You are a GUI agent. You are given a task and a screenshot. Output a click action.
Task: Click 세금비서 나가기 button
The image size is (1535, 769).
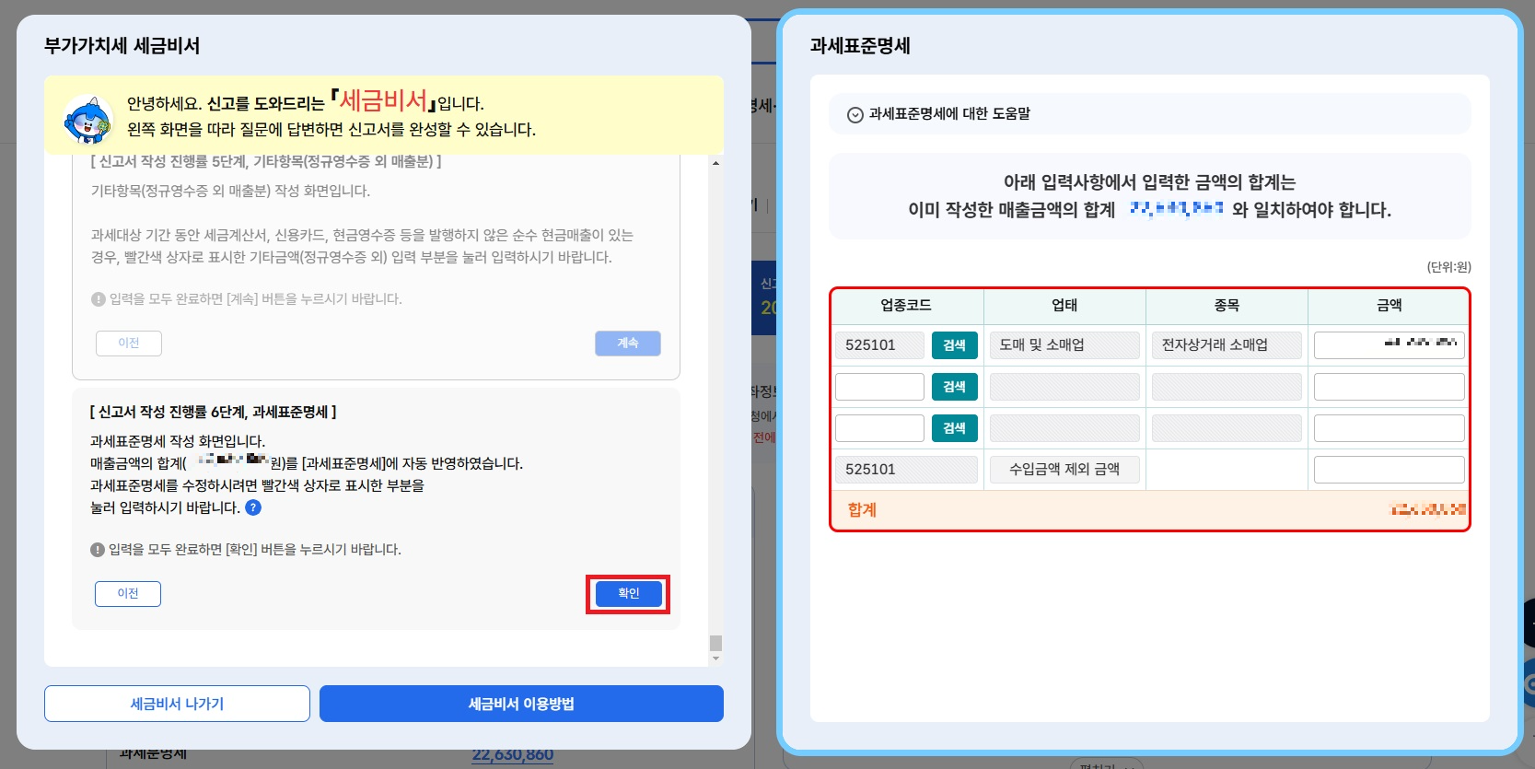[x=177, y=704]
